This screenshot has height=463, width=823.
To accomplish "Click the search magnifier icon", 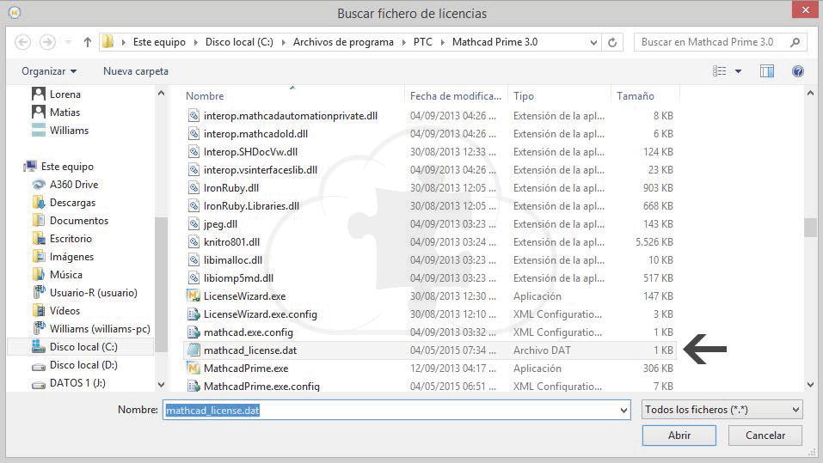I will (795, 42).
